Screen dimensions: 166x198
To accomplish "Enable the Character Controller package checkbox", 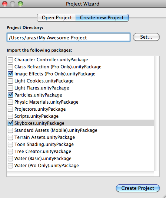I will point(10,60).
